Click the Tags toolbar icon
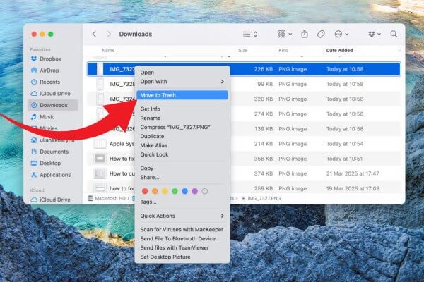 [x=321, y=34]
